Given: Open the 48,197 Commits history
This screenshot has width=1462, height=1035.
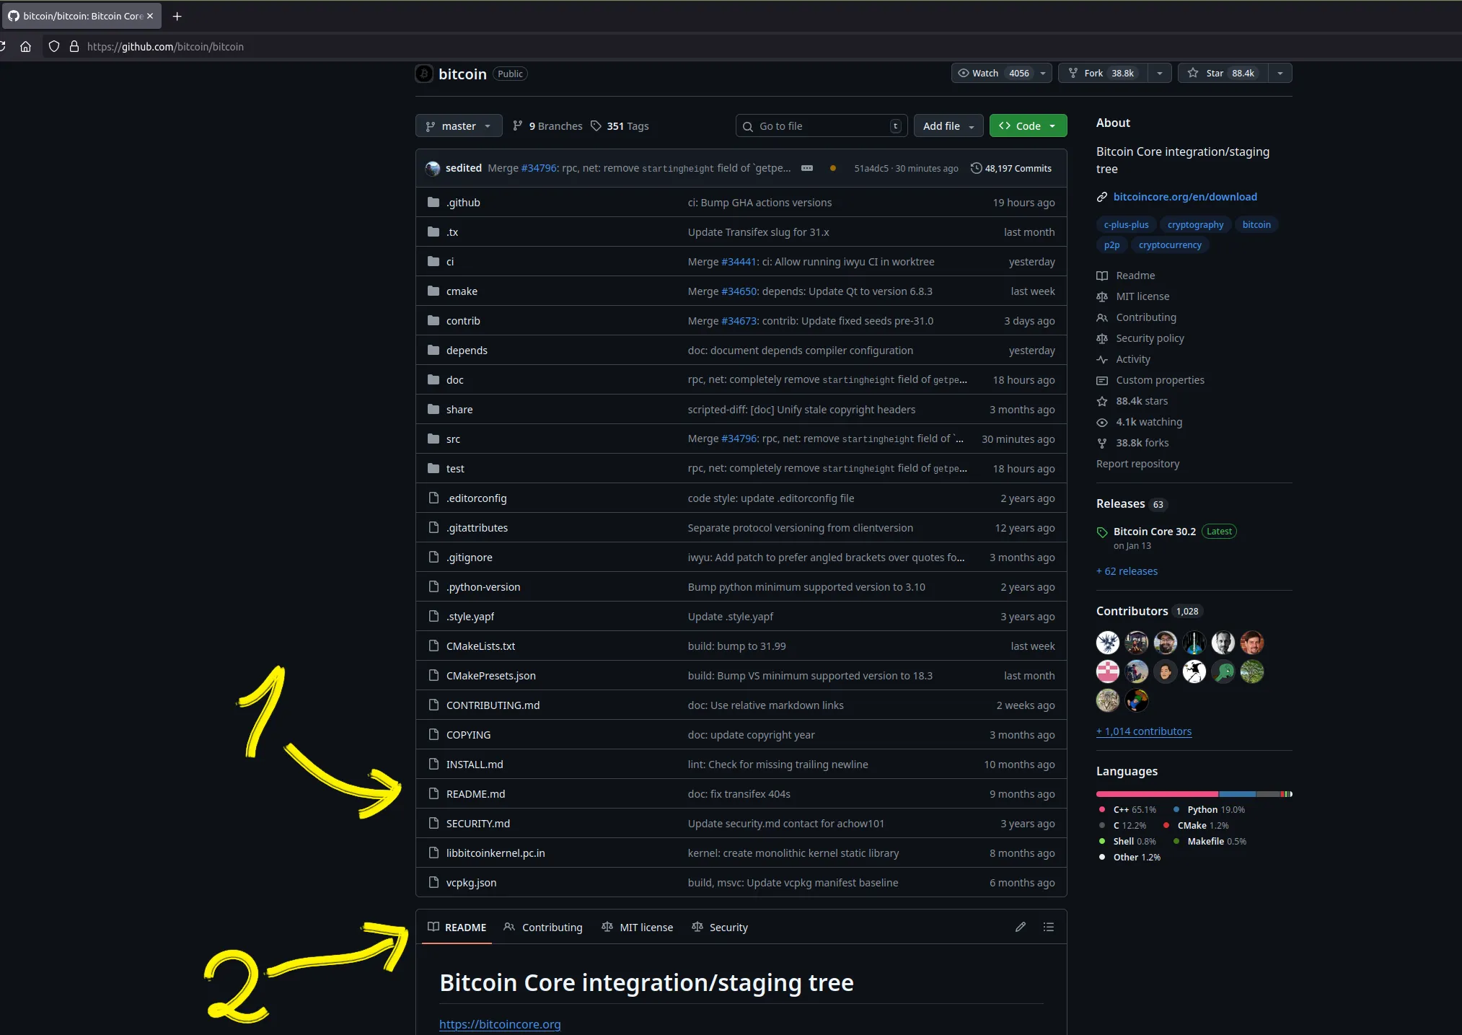Looking at the screenshot, I should coord(1011,168).
